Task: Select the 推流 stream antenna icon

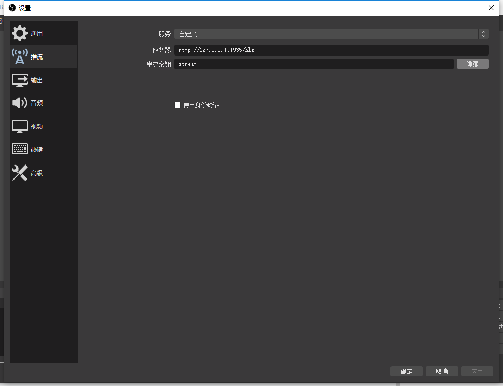Action: [x=20, y=57]
